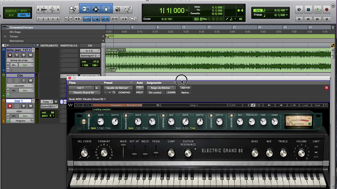Click the Load button in Waves toolbar
The width and height of the screenshot is (337, 189).
305,105
